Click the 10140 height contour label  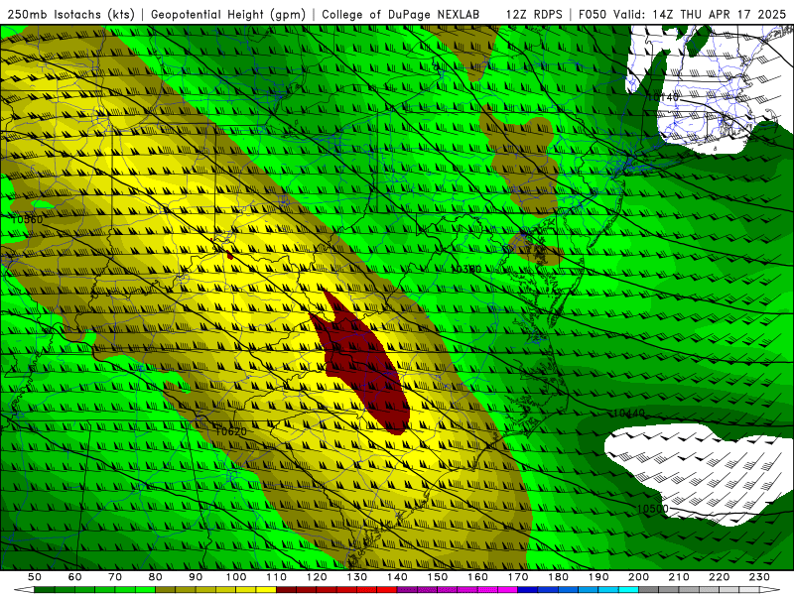point(663,96)
